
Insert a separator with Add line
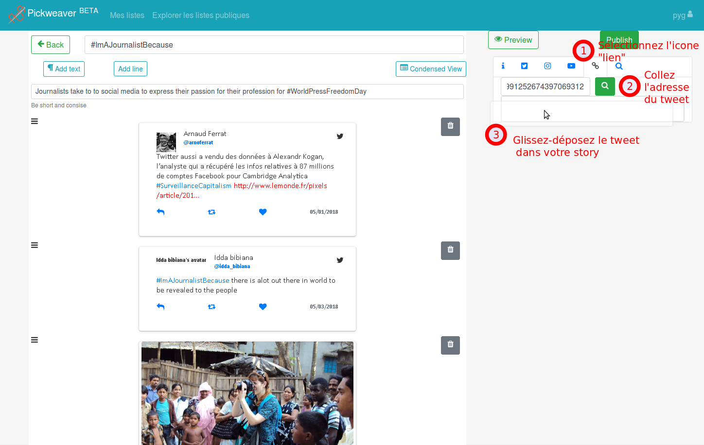[130, 69]
